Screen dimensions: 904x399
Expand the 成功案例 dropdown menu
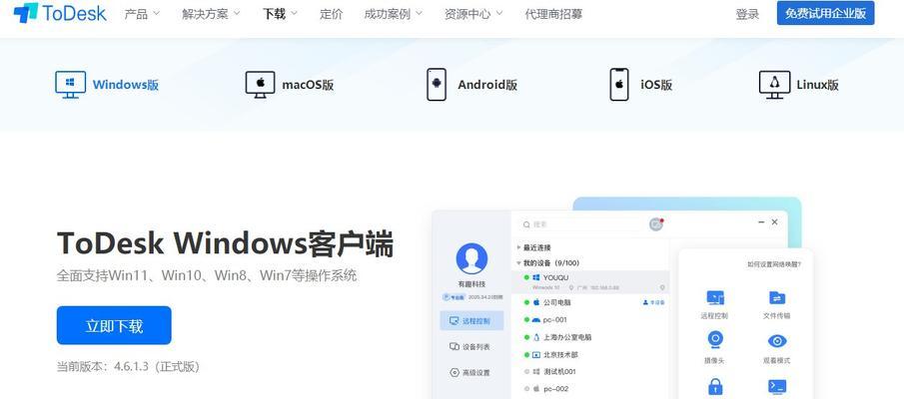(x=394, y=14)
